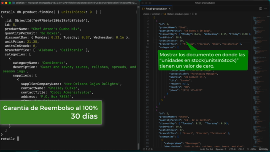Click quantityPerUnit '36 boxes' in terminal
270x152 pixels.
(x=33, y=33)
